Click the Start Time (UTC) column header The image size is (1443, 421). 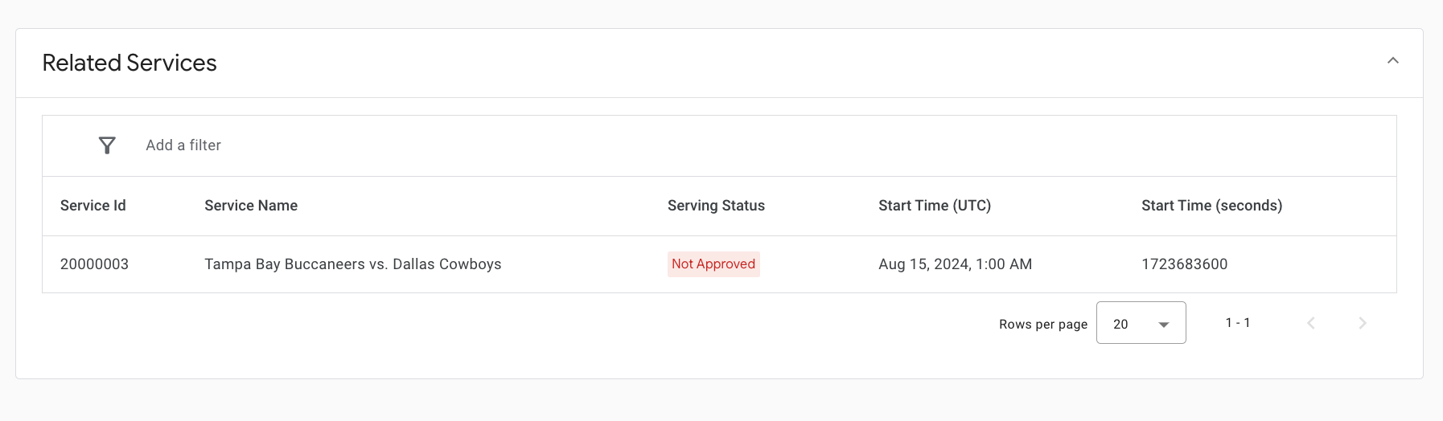click(x=934, y=206)
